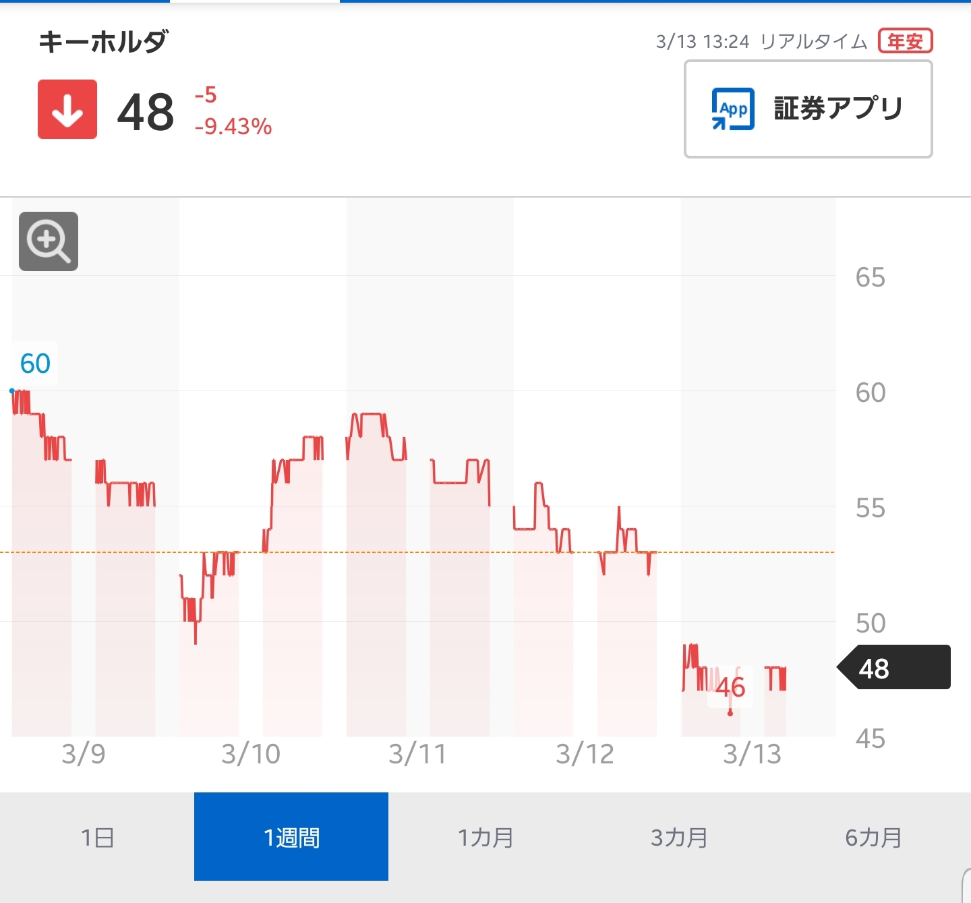
Task: Click the App icon in the 証券アプリ button
Action: 733,109
